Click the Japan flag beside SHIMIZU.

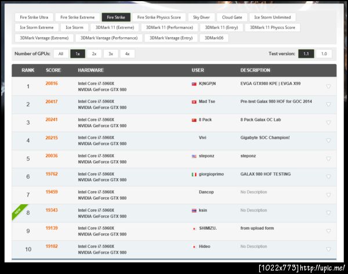194,229
